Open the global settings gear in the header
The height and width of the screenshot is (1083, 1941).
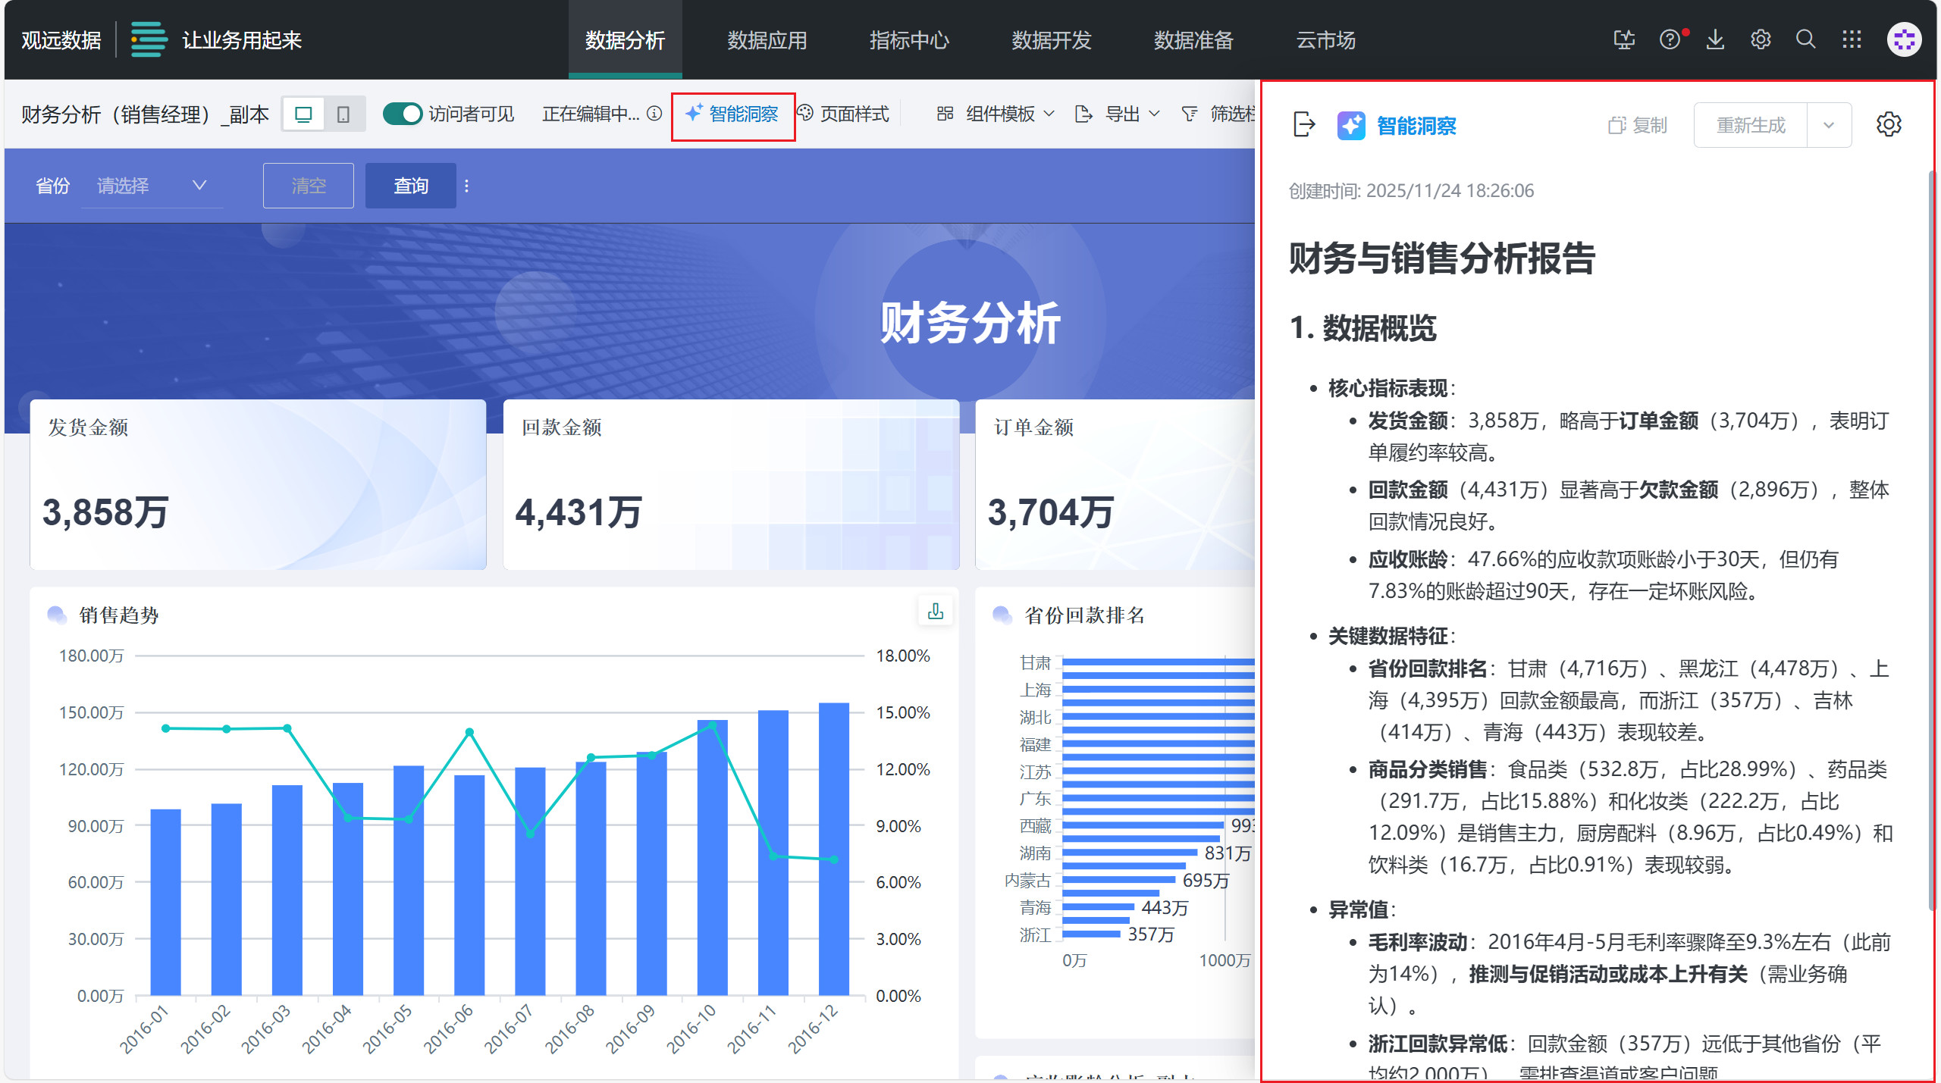pyautogui.click(x=1761, y=39)
